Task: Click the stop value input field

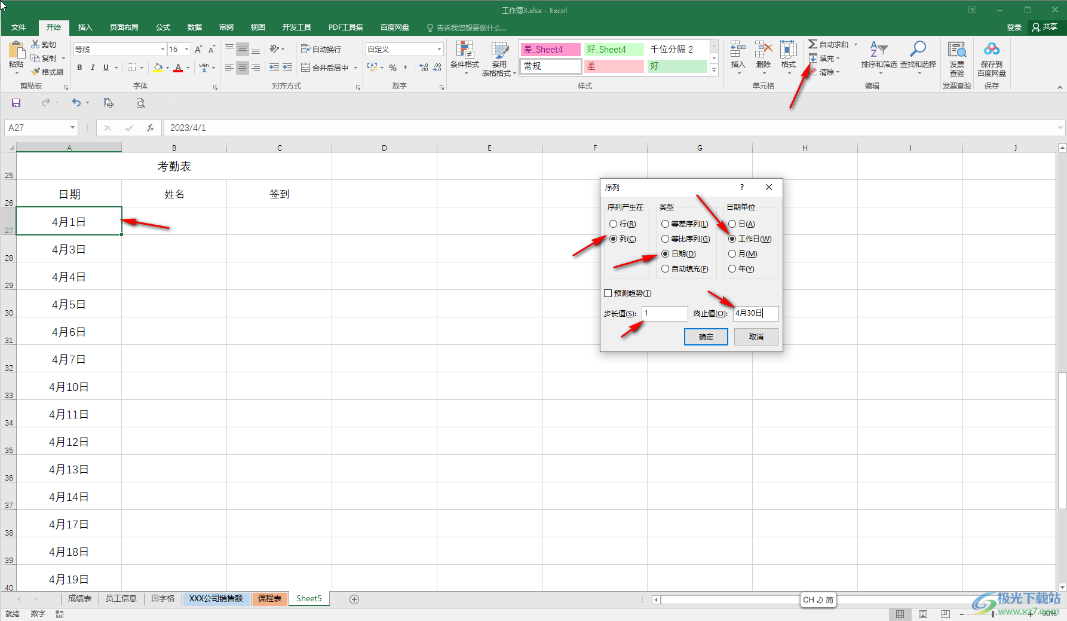Action: [756, 313]
